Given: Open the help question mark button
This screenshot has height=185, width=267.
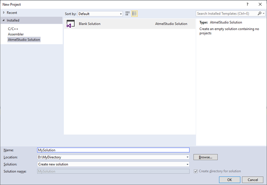Looking at the screenshot, I should [x=247, y=5].
